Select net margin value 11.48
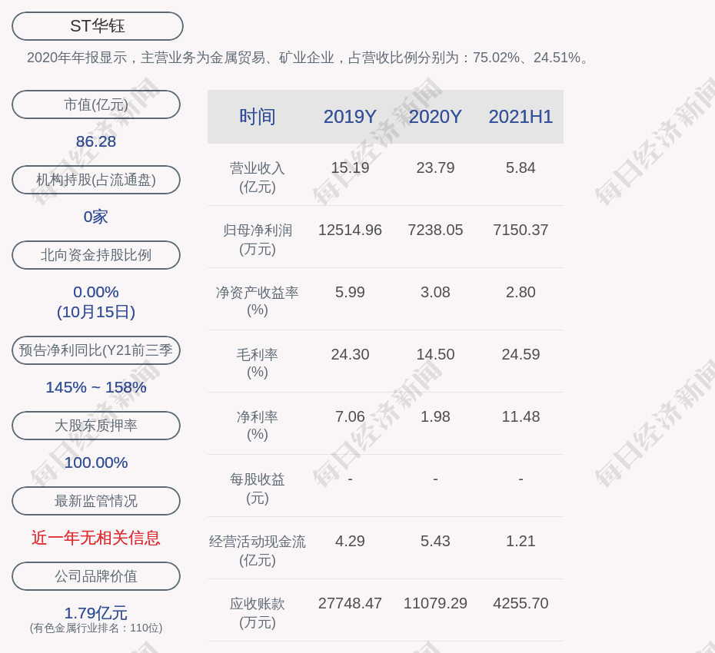Screen dimensions: 715x653 coord(520,416)
